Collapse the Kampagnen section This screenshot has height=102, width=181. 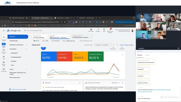26,49
